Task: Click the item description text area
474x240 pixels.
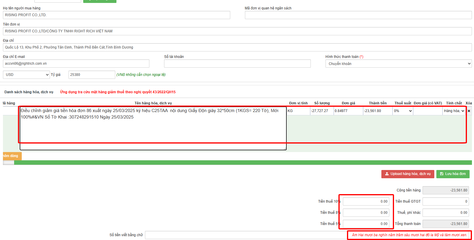Action: point(153,129)
